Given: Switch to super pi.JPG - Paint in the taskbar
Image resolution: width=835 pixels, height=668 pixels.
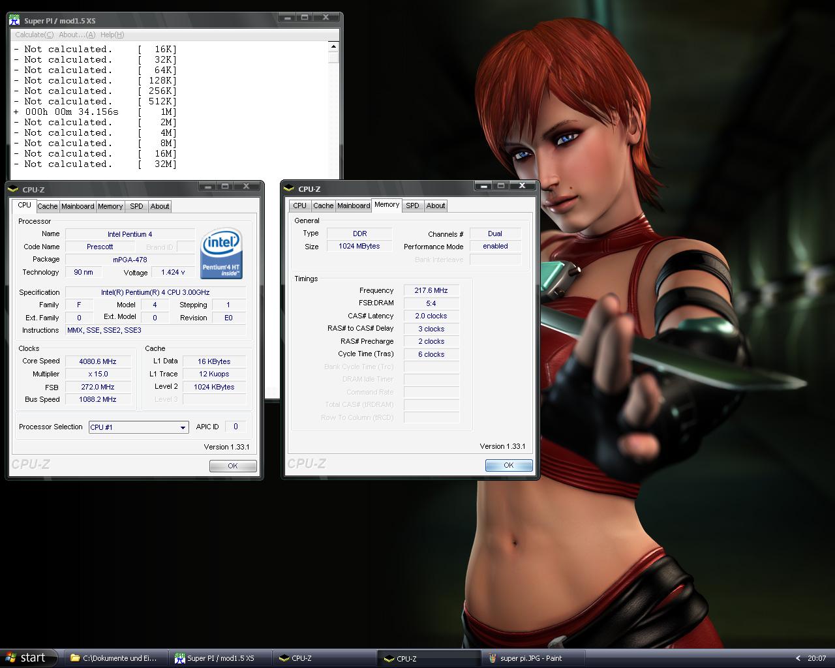Looking at the screenshot, I should point(533,658).
